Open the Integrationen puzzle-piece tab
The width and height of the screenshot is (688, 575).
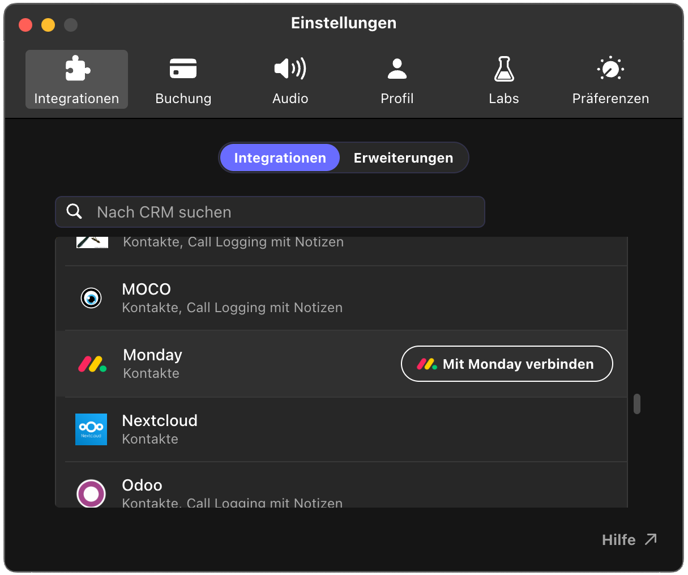coord(76,79)
